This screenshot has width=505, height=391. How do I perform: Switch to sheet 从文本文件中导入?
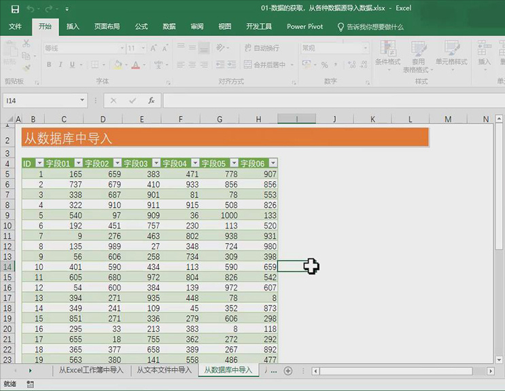pos(164,370)
